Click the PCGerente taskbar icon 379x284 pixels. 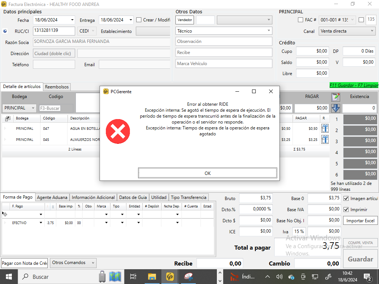(170, 277)
